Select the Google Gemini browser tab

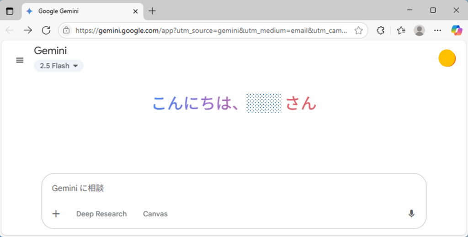(83, 11)
